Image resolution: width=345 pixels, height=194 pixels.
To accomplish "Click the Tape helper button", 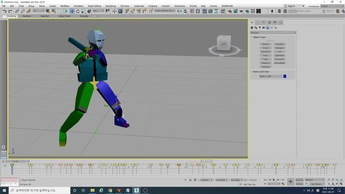I will (x=265, y=59).
